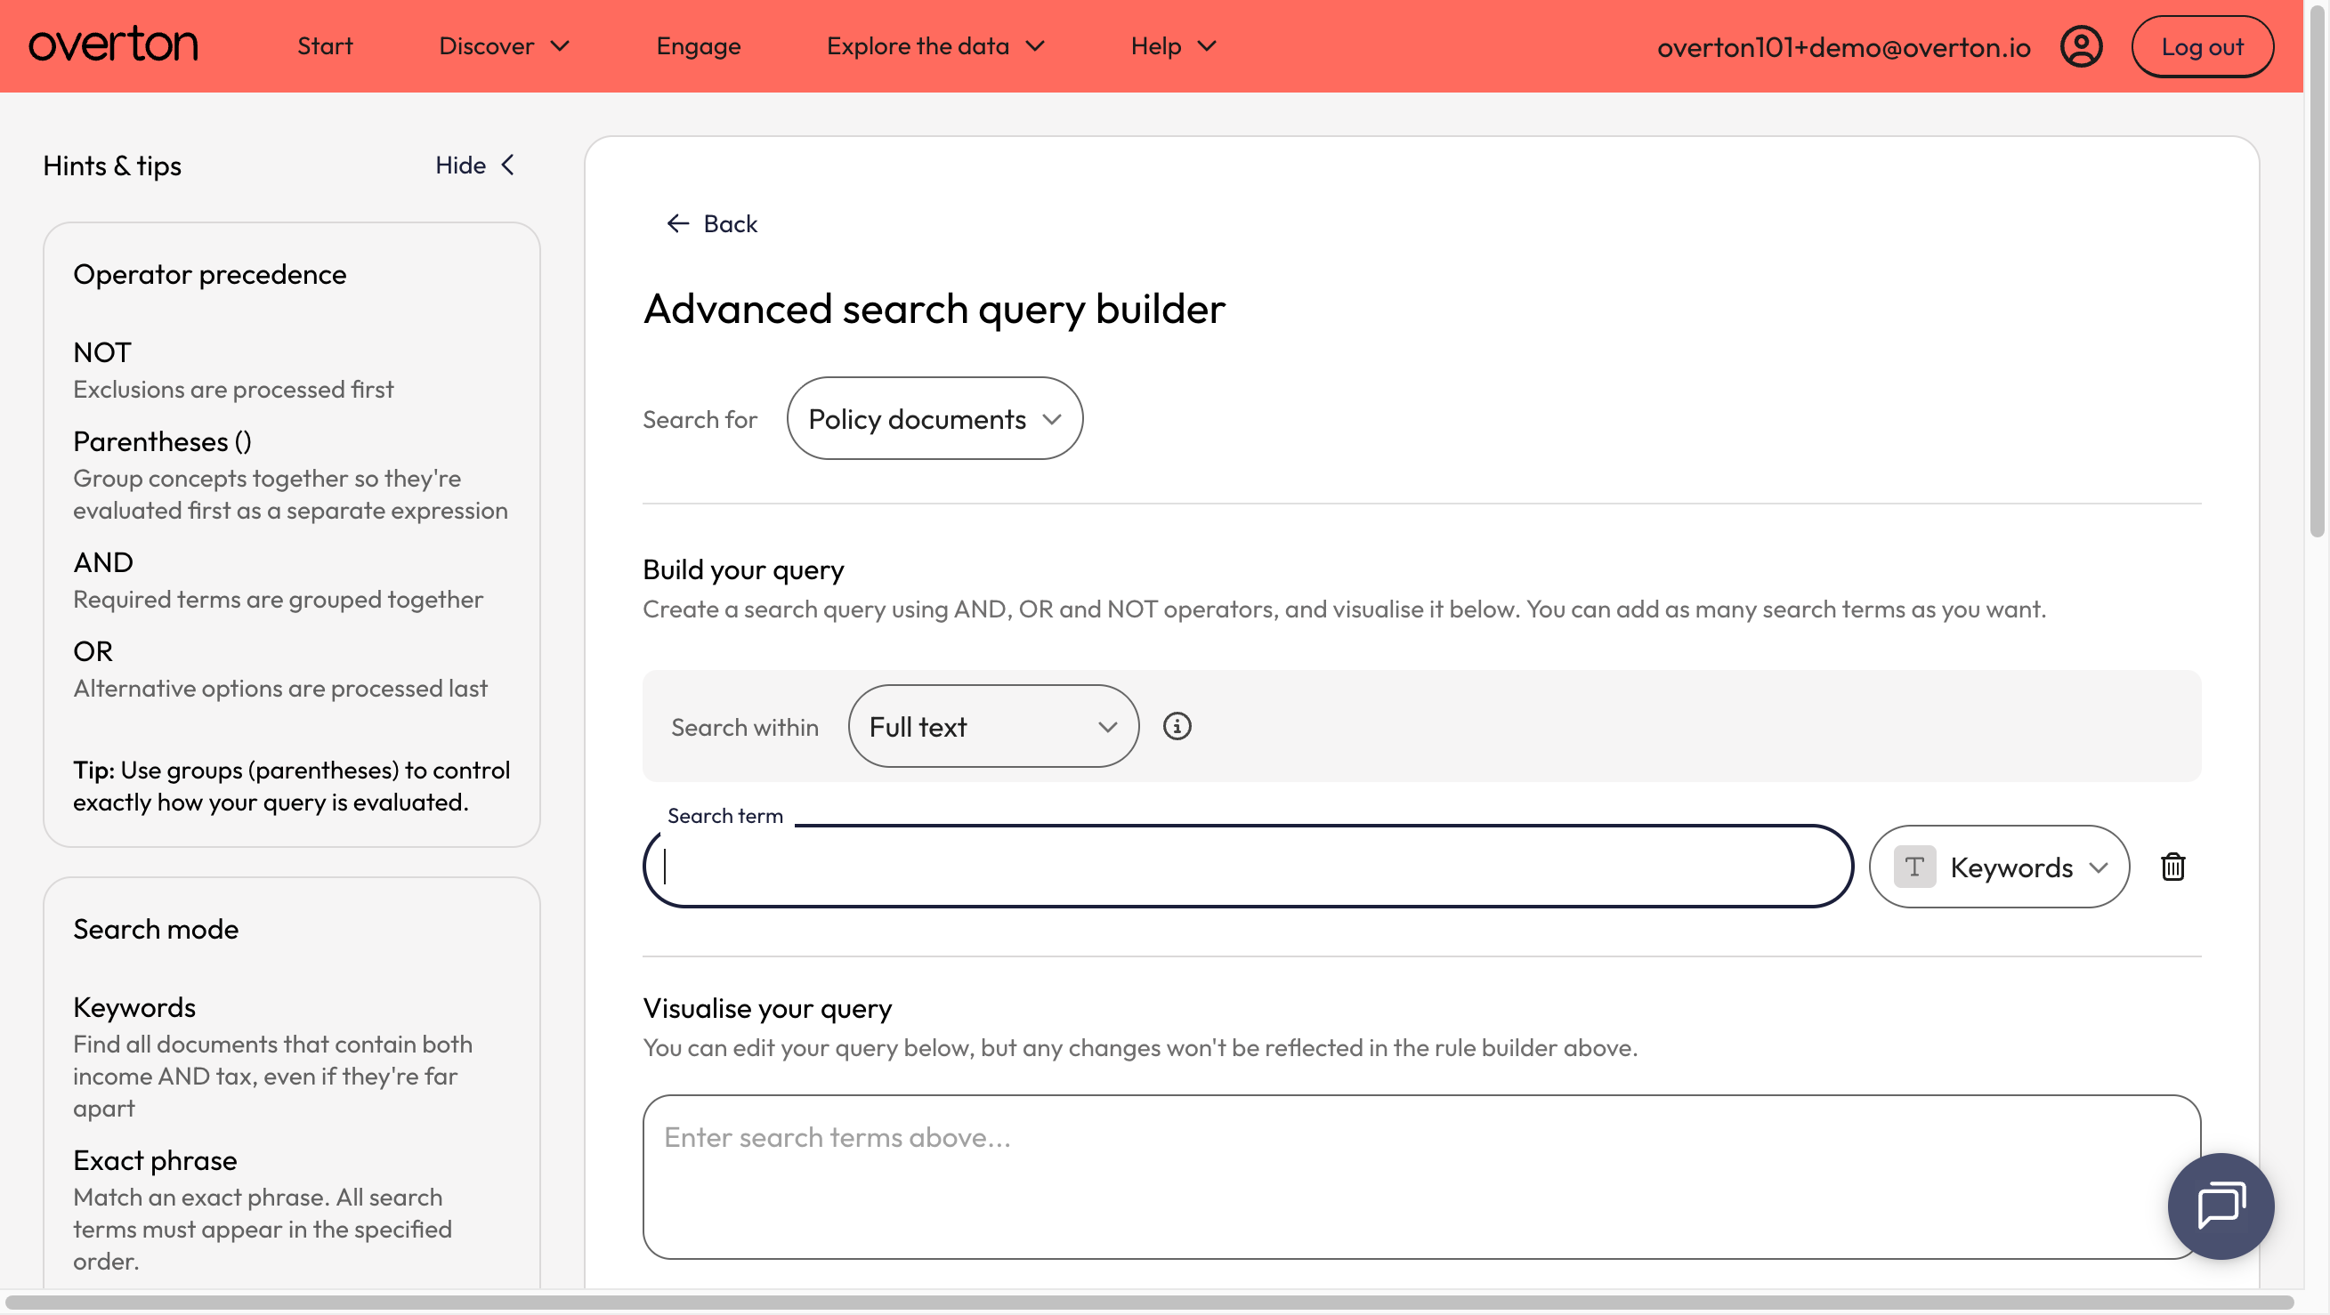The height and width of the screenshot is (1315, 2330).
Task: Click the 'Operator precedence' heading
Action: tap(210, 274)
